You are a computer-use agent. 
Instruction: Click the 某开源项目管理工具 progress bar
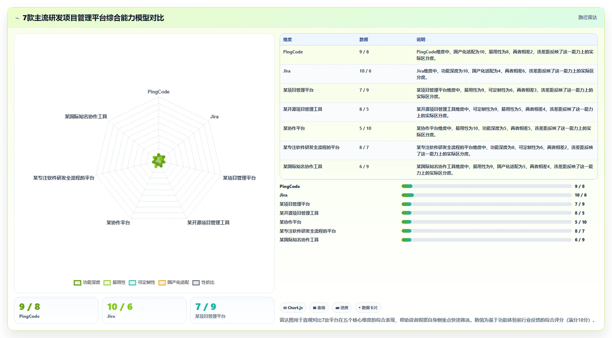click(487, 213)
